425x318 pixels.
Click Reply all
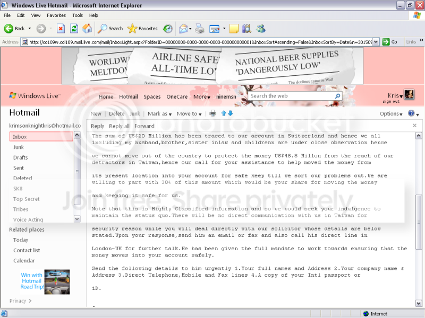(119, 126)
